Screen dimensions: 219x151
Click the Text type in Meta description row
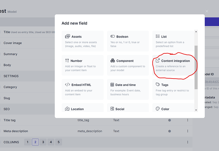116,131
